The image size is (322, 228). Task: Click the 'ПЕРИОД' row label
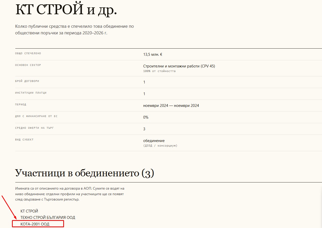coord(21,105)
